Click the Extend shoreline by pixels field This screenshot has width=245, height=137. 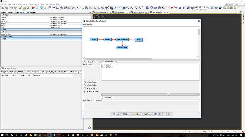150,100
